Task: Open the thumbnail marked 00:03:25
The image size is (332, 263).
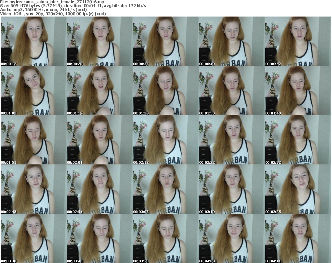Action: [298, 189]
